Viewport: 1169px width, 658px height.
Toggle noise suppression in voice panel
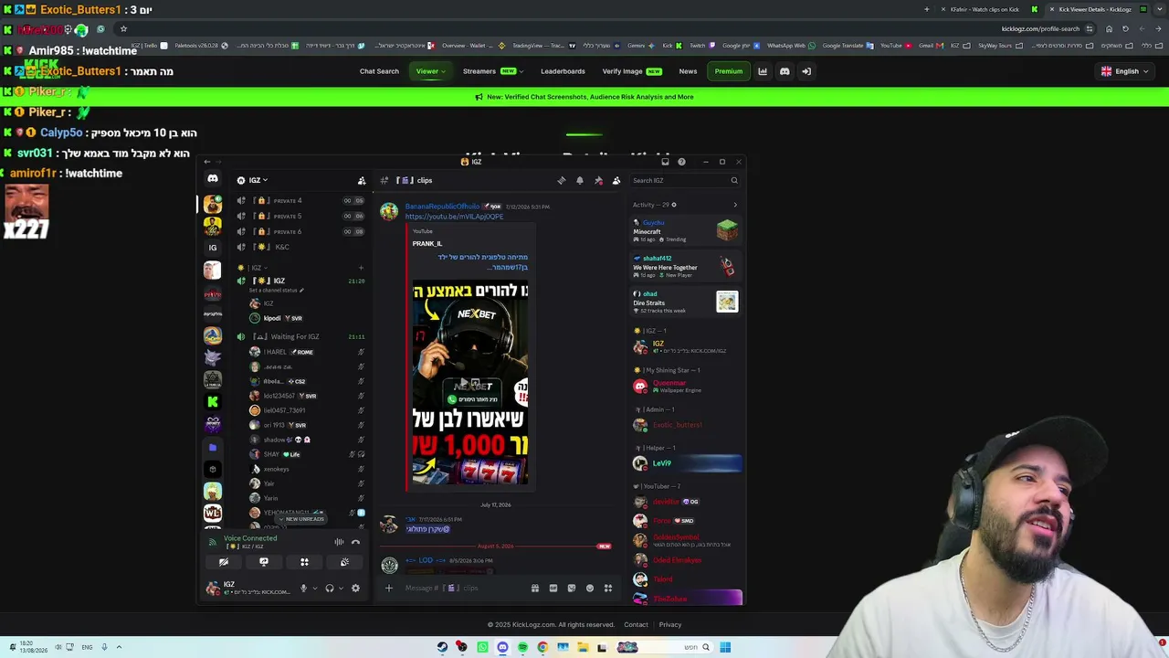339,542
